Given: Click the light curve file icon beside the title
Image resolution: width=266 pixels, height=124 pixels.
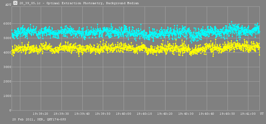Looking at the screenshot, I should click(x=15, y=3).
